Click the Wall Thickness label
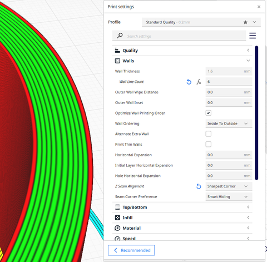 (127, 71)
